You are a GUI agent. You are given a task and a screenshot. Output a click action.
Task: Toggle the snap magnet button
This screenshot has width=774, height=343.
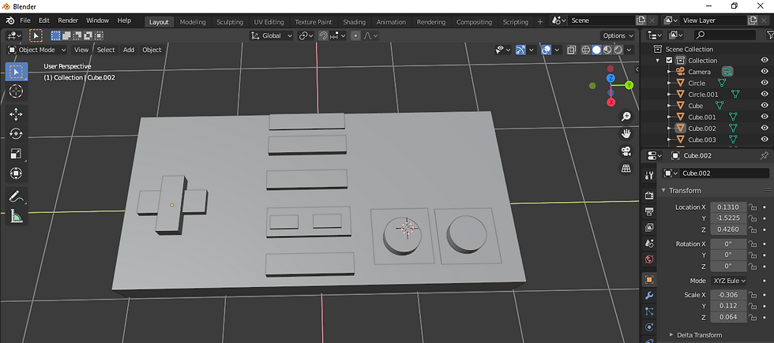tap(323, 35)
